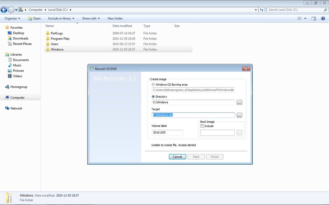Sort by the Type column header
329x205 pixels.
[x=157, y=26]
